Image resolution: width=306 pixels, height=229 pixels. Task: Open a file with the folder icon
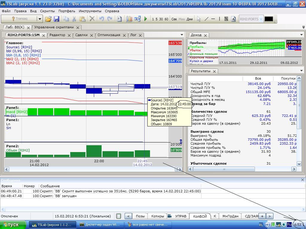coord(48,19)
